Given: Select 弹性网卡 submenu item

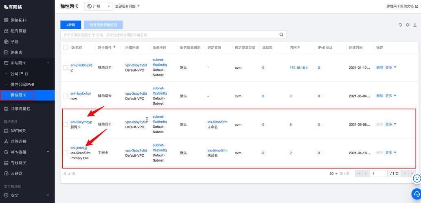Looking at the screenshot, I should click(18, 95).
